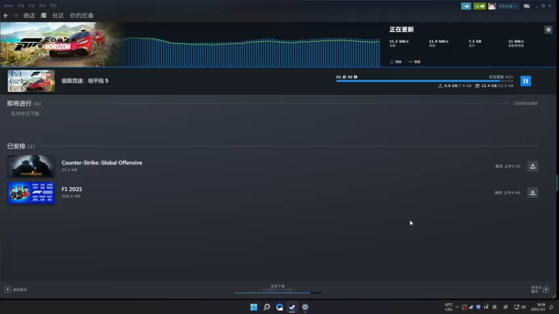Click the Steam taskbar icon
The height and width of the screenshot is (314, 559).
(292, 307)
